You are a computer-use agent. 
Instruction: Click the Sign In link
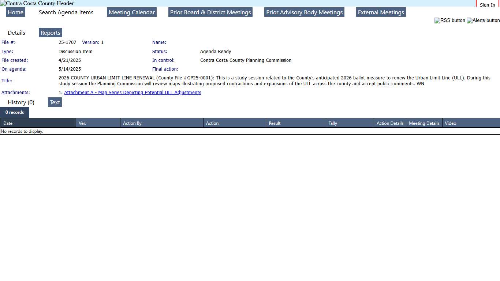coord(487,5)
